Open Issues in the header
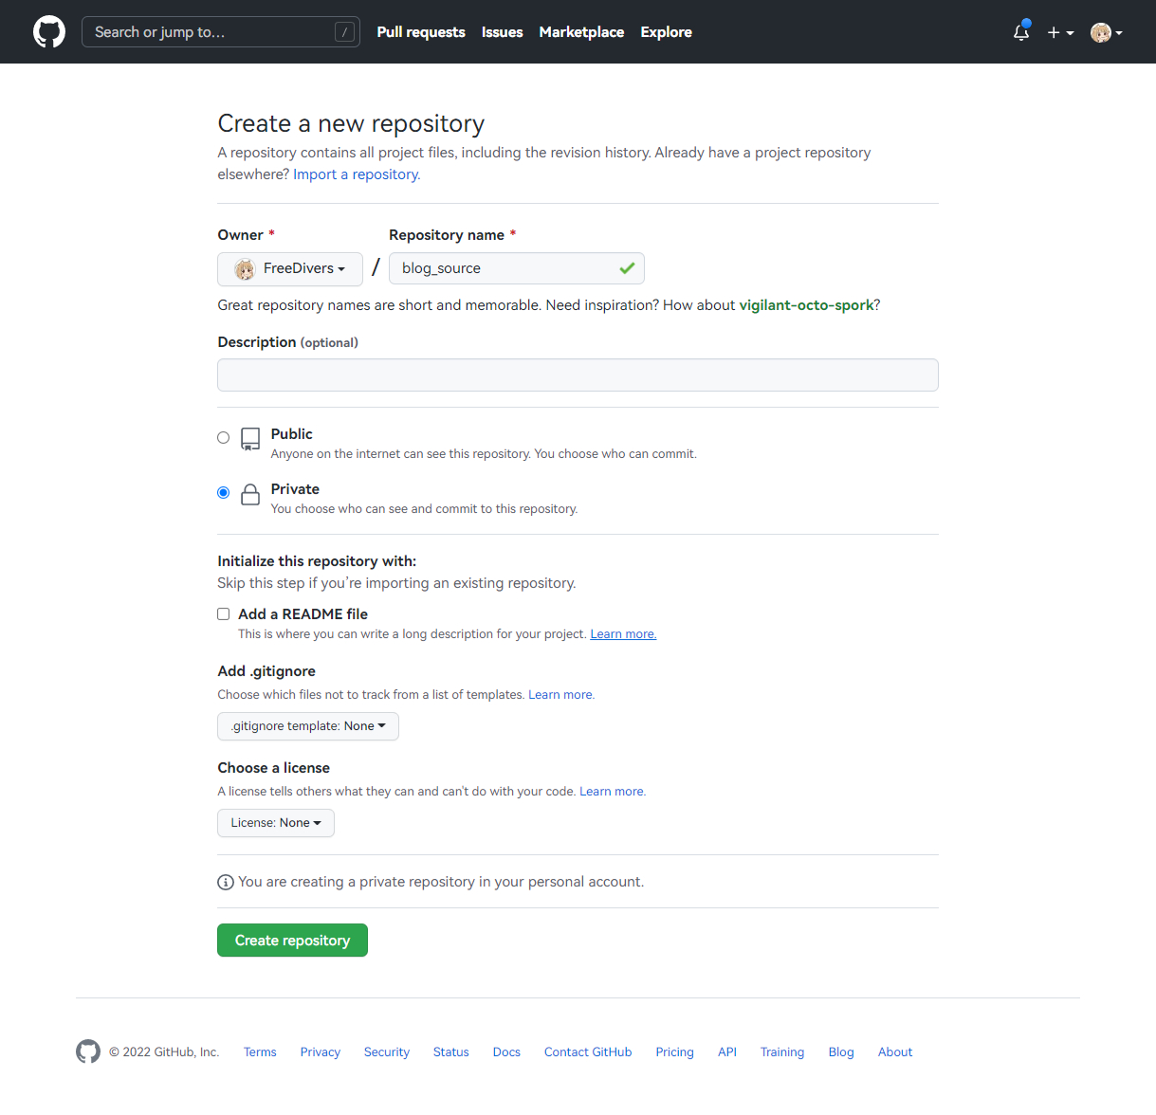 point(502,32)
